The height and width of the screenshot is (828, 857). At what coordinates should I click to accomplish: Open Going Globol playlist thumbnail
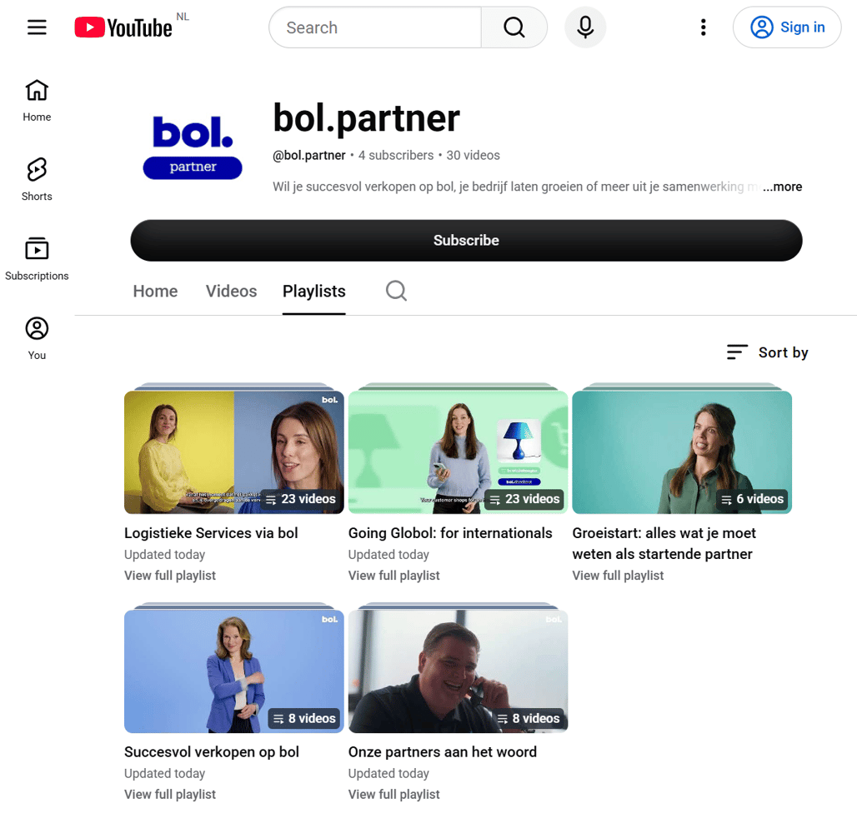click(458, 452)
